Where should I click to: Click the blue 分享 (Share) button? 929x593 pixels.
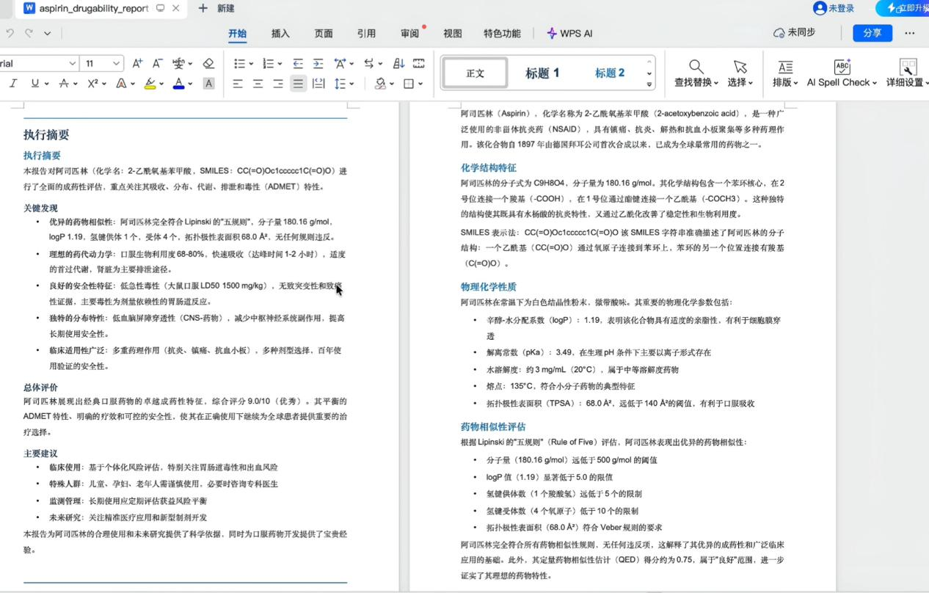coord(872,33)
